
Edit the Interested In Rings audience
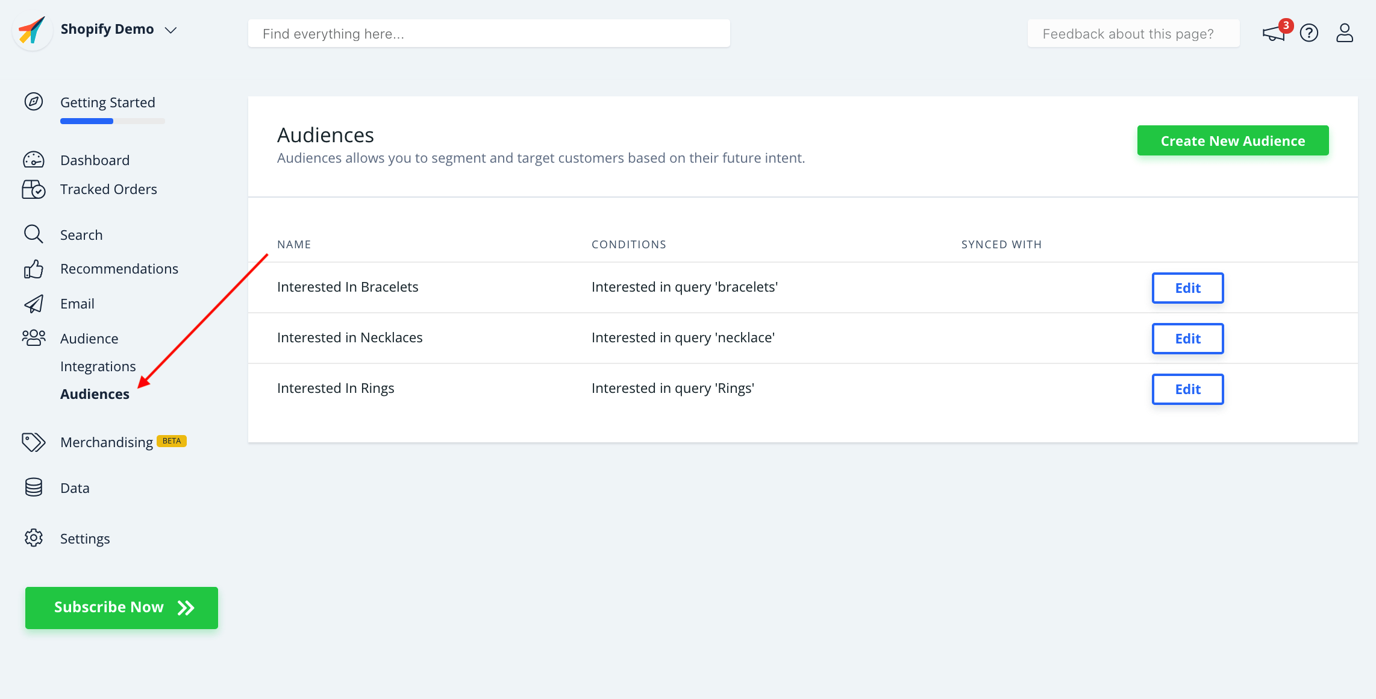tap(1187, 389)
